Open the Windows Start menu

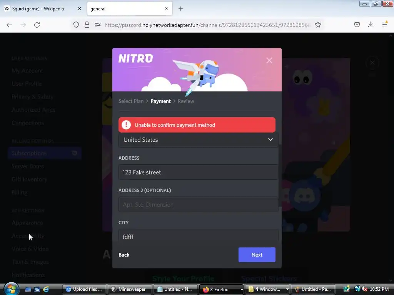(x=11, y=289)
